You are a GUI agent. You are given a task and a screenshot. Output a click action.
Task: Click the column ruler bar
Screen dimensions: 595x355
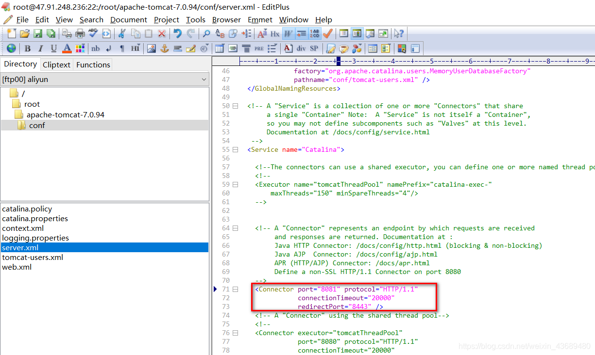tap(417, 61)
